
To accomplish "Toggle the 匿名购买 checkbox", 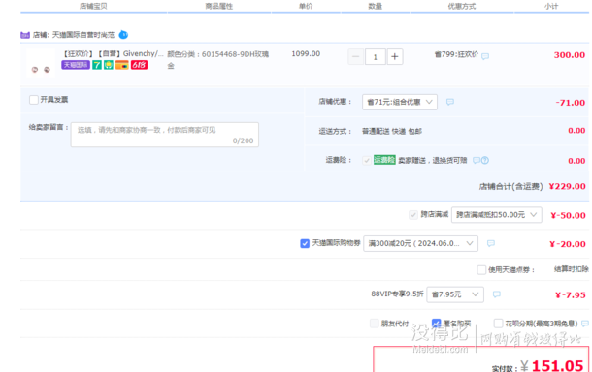I will point(436,324).
